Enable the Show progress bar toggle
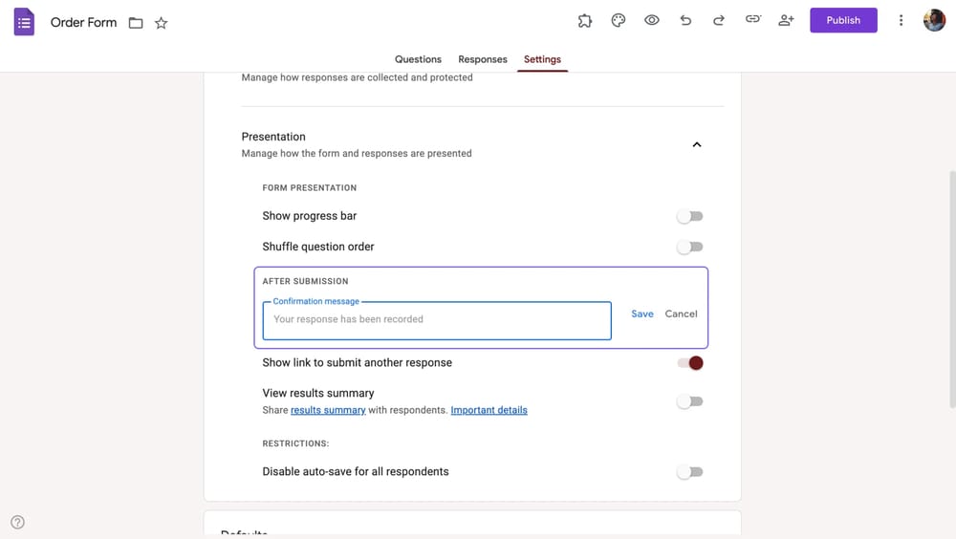Screen dimensions: 956x539 pos(689,217)
